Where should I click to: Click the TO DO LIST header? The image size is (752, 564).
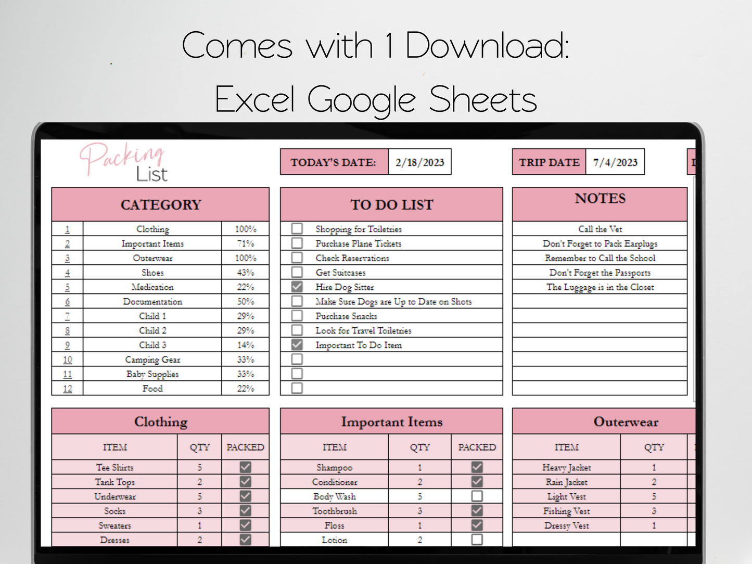pos(391,204)
